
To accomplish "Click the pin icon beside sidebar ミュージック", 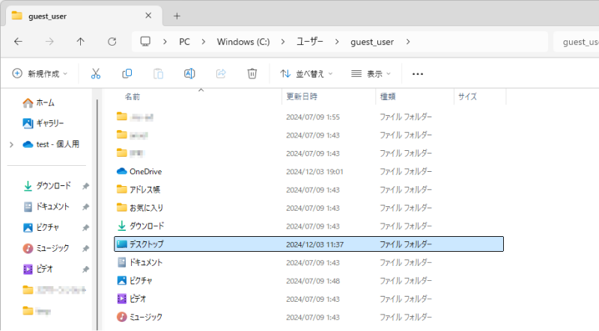I will [x=85, y=249].
